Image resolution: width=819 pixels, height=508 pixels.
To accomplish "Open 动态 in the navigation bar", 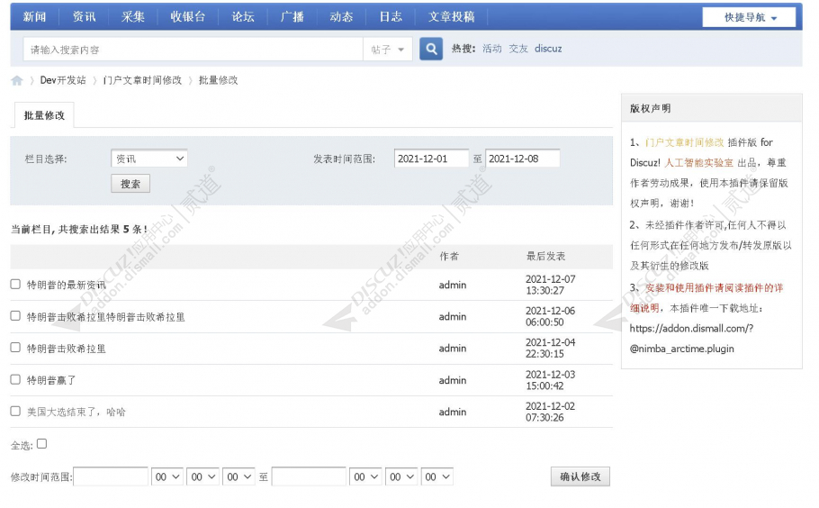I will tap(342, 17).
